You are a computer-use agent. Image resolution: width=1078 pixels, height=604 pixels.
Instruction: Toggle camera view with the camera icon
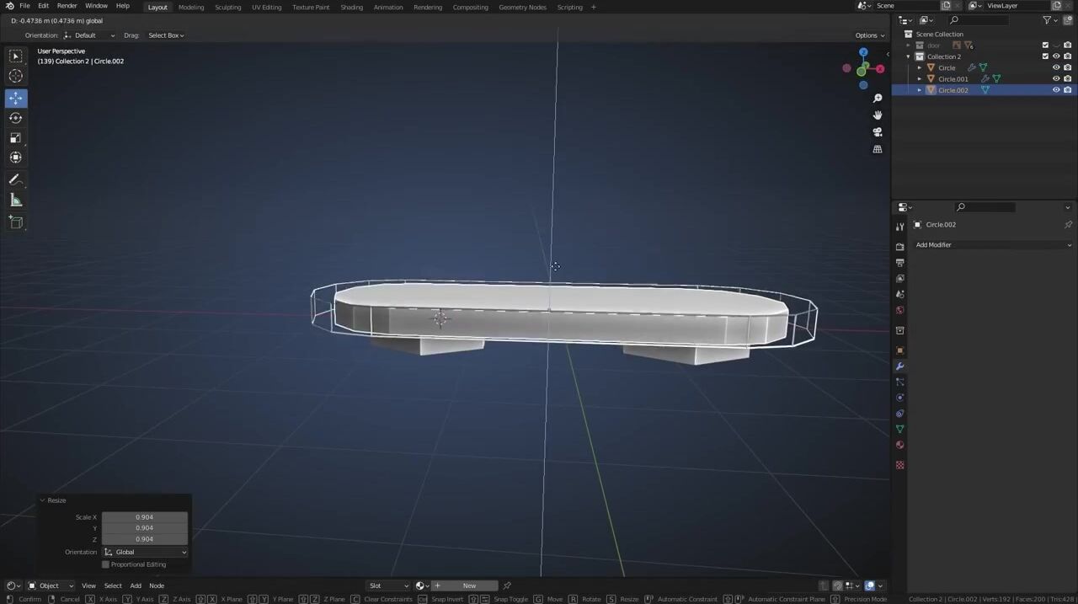(877, 132)
